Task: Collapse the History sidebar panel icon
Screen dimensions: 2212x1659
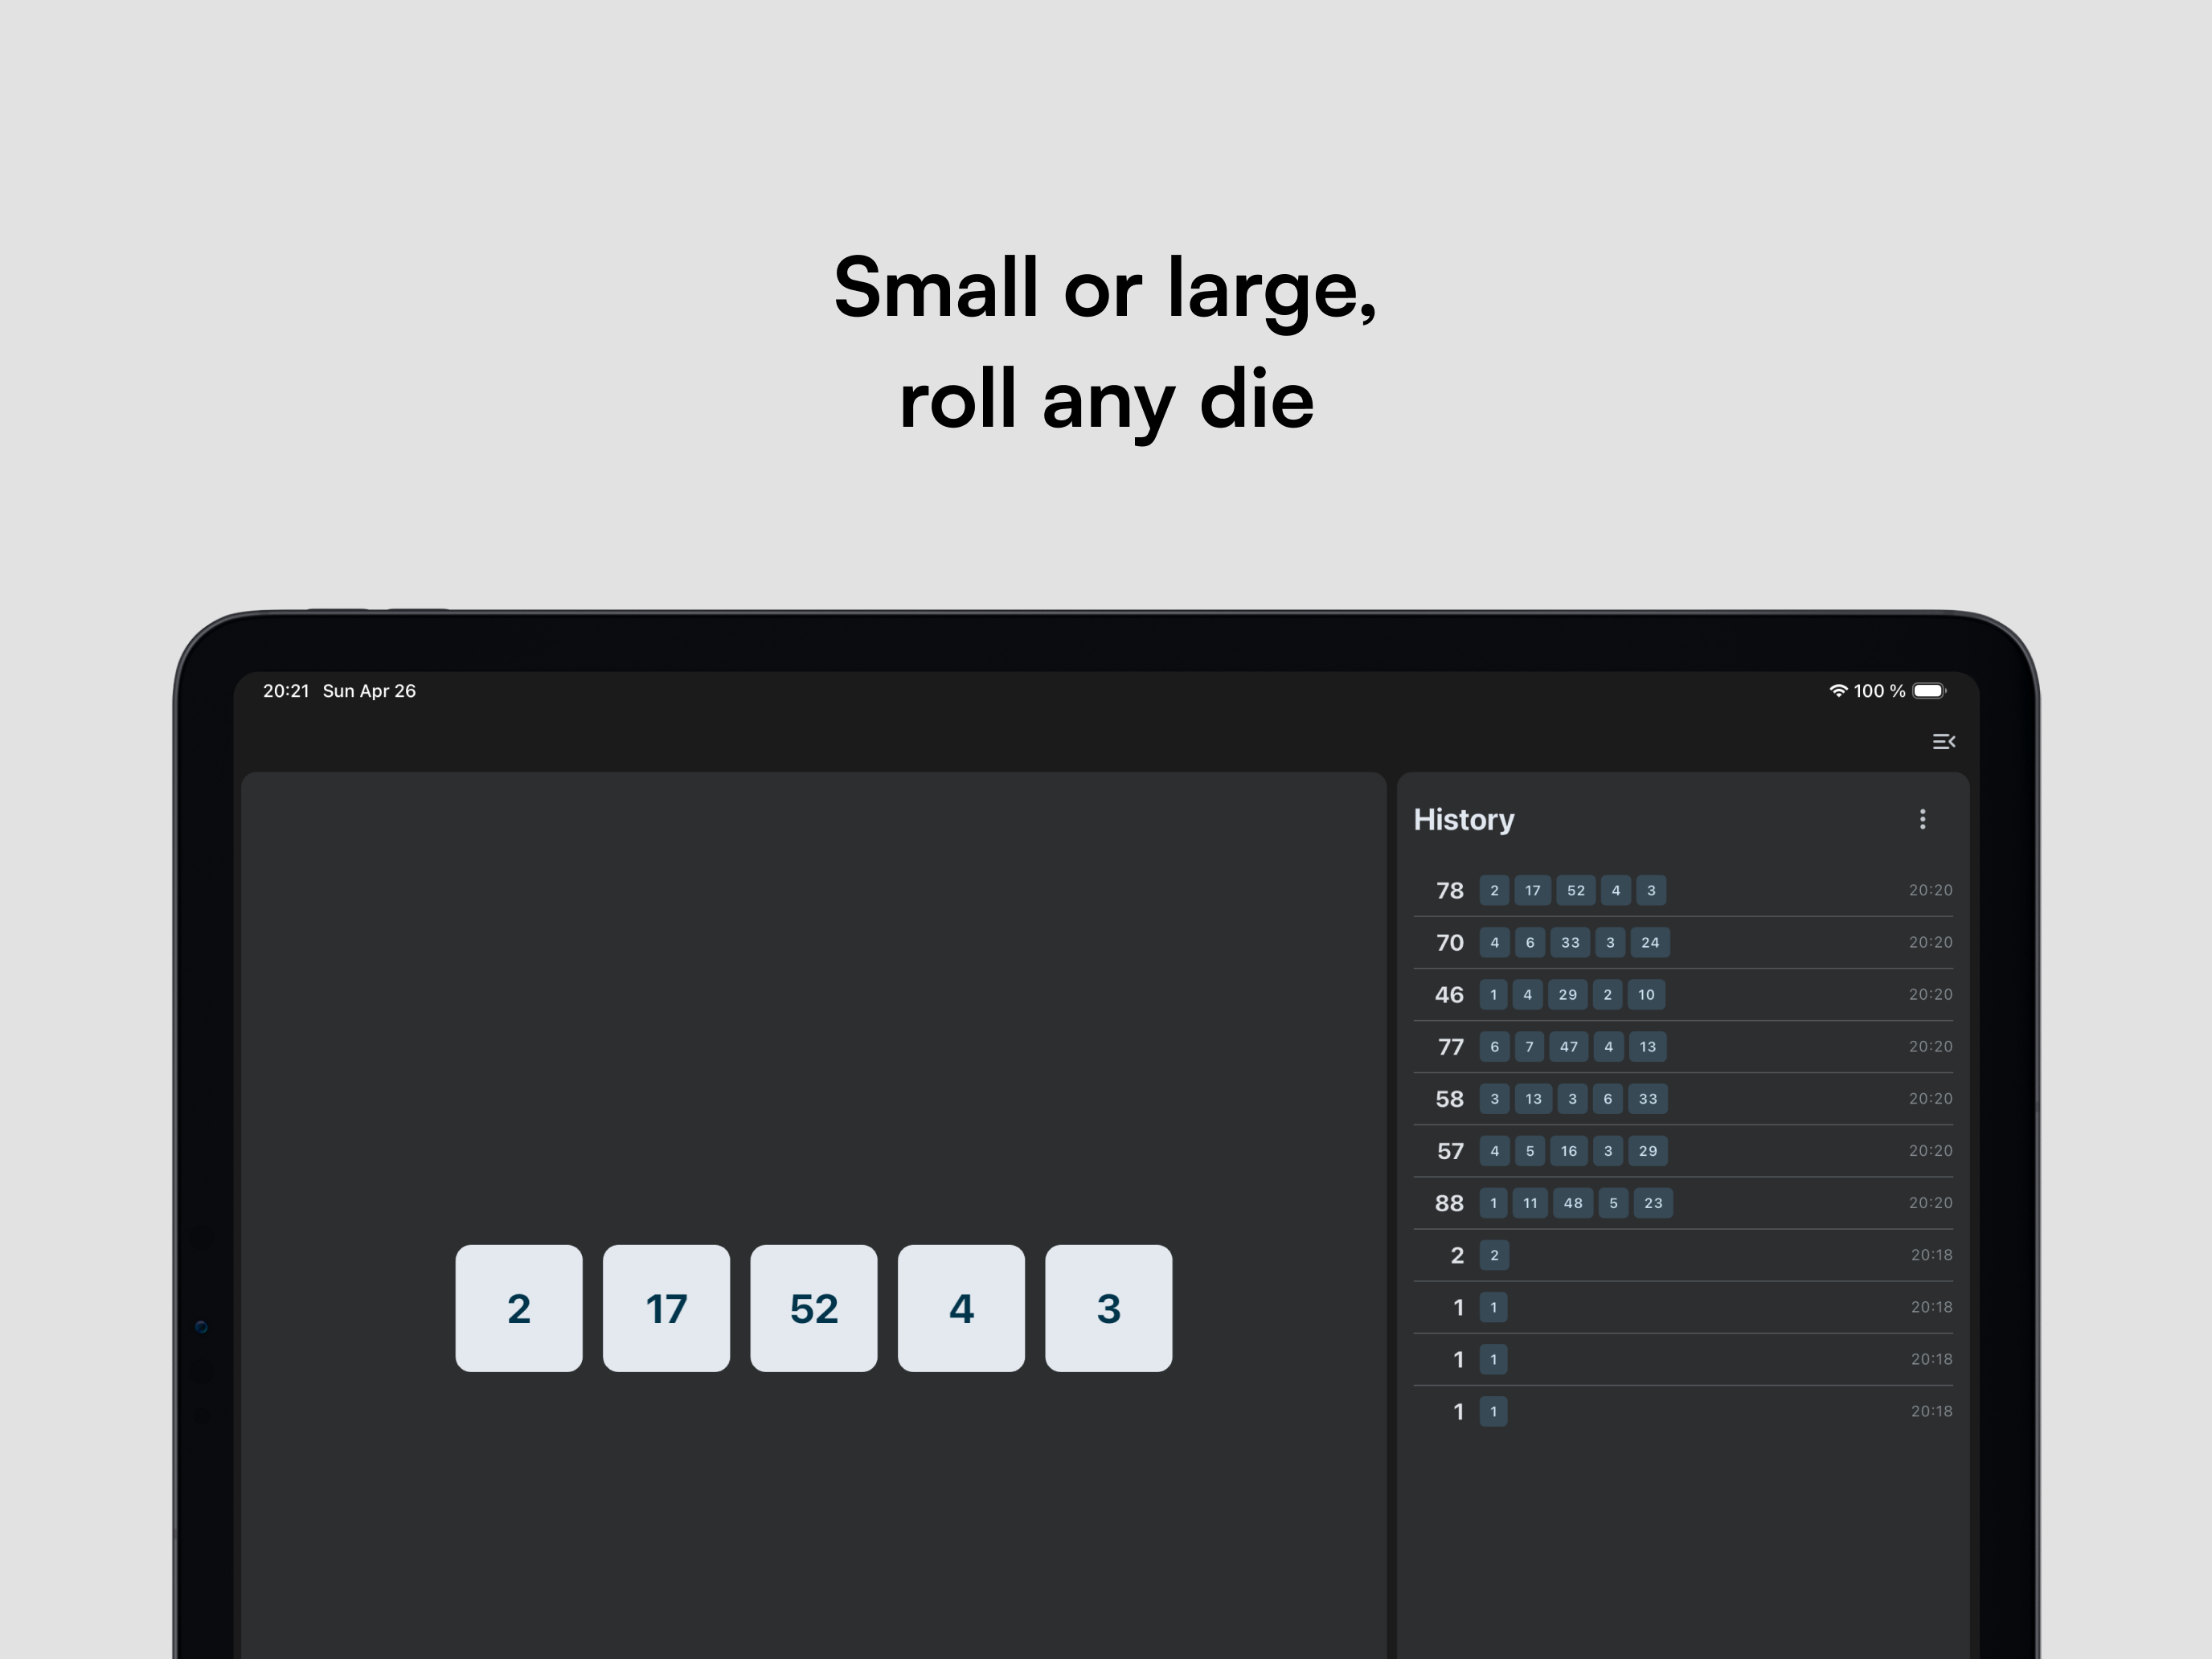Action: (x=1943, y=741)
